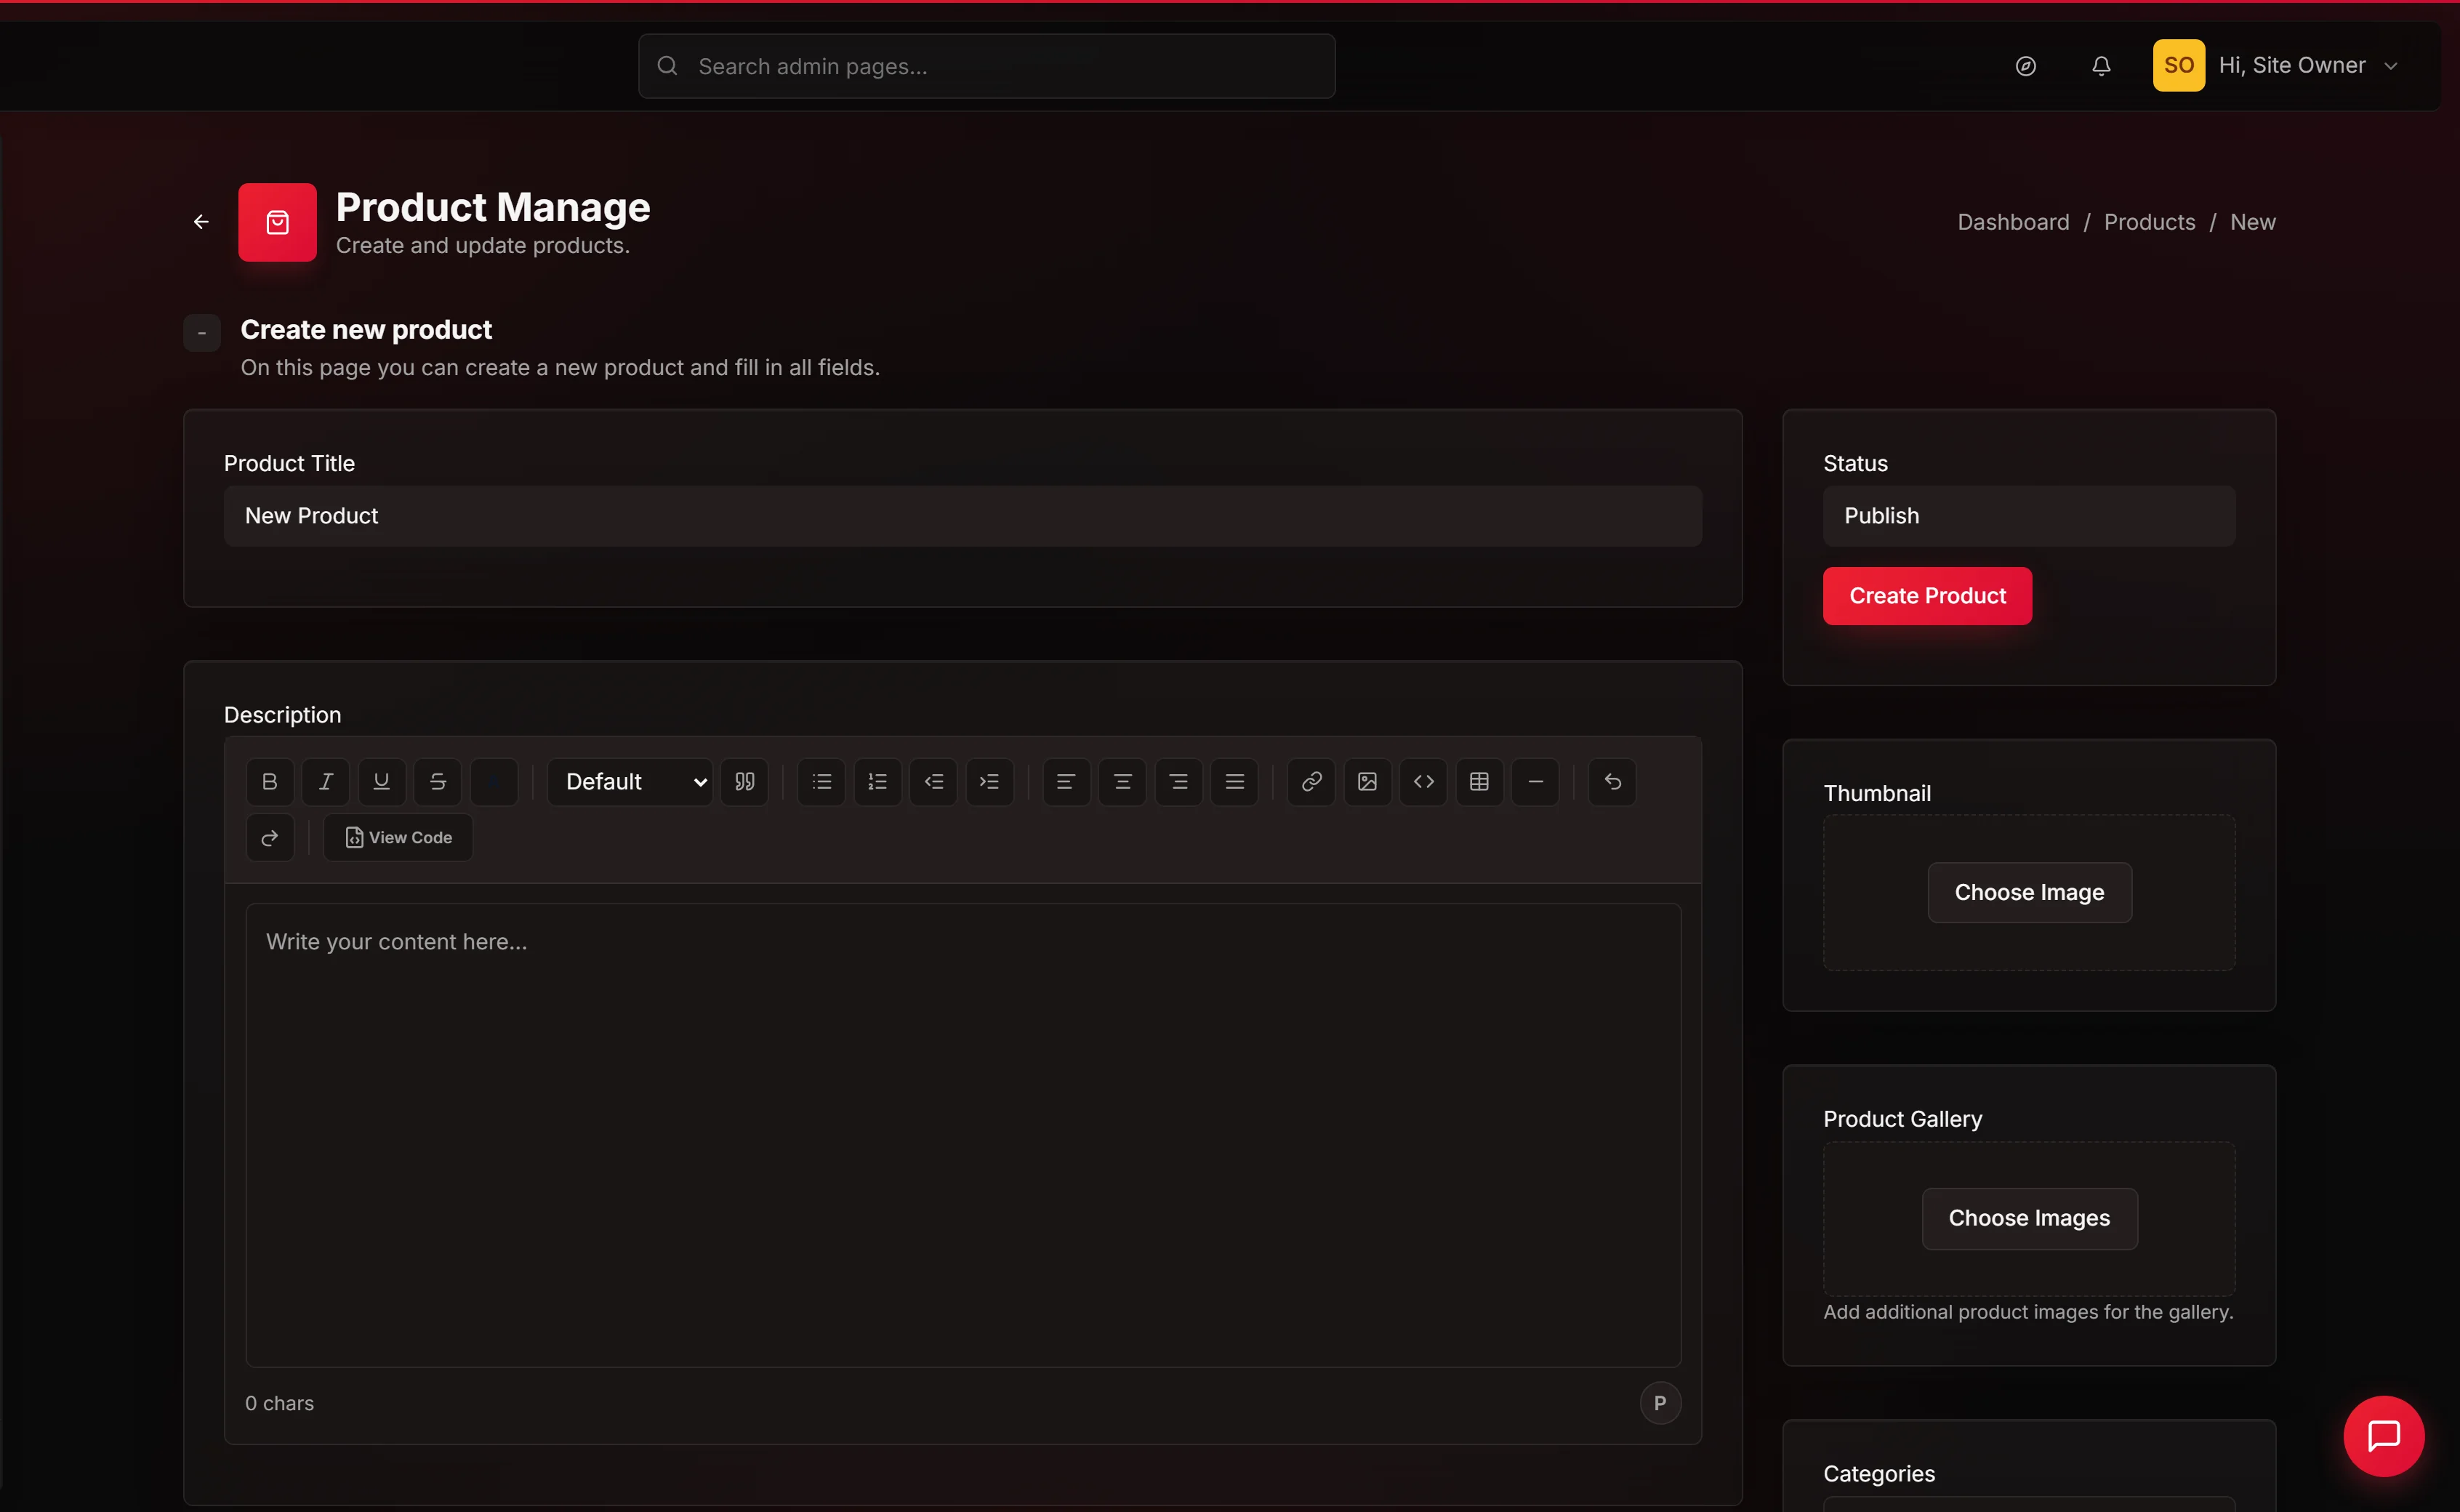
Task: Click the 0 chars counter text
Action: click(279, 1403)
